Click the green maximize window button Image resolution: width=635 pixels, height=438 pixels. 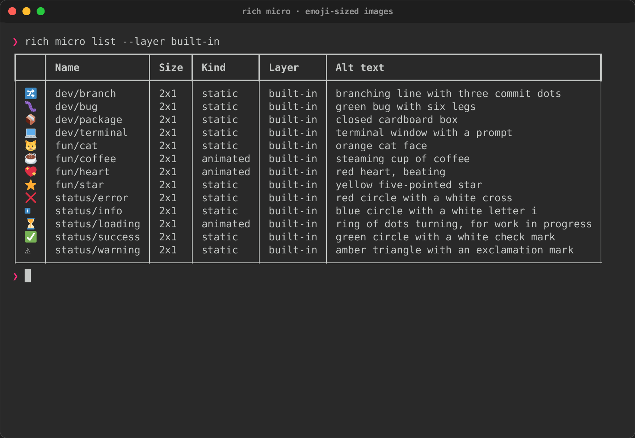pyautogui.click(x=41, y=11)
